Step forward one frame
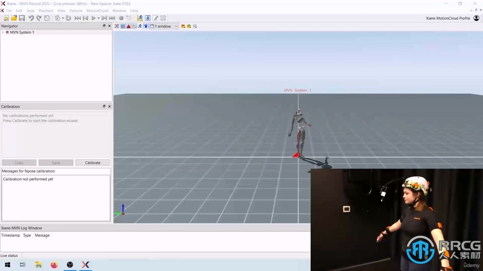 (x=104, y=18)
